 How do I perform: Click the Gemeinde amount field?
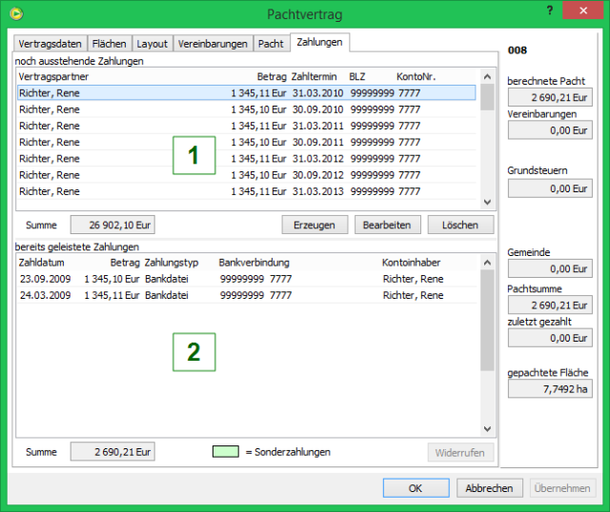click(550, 268)
